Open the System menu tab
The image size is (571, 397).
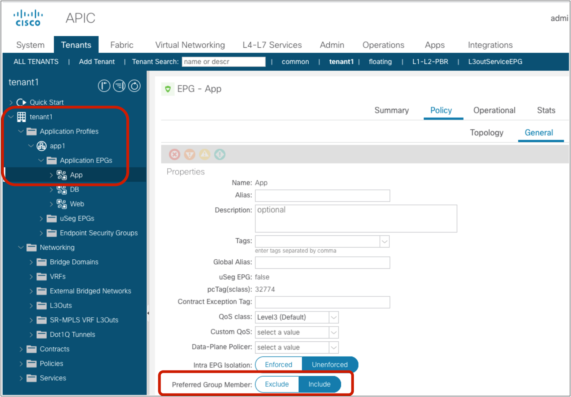pyautogui.click(x=30, y=45)
